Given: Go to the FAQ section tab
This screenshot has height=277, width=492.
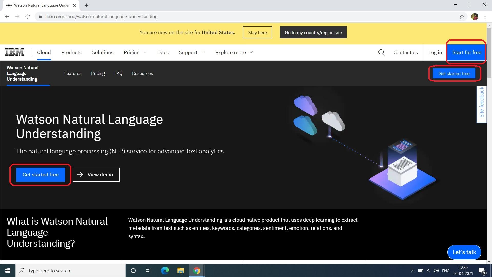Looking at the screenshot, I should click(118, 73).
